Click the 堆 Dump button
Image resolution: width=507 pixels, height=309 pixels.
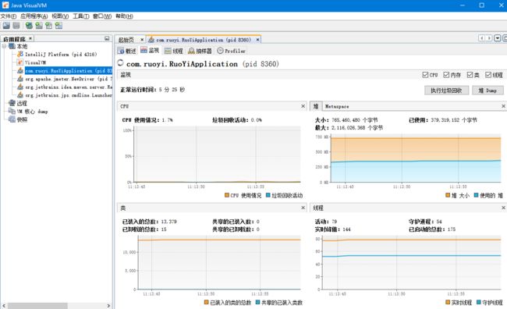[487, 91]
